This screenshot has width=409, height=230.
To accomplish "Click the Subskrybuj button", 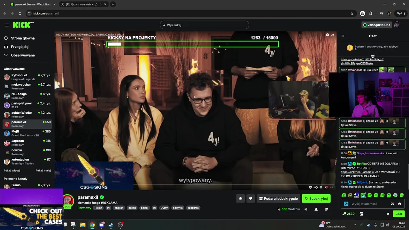I will click(316, 198).
